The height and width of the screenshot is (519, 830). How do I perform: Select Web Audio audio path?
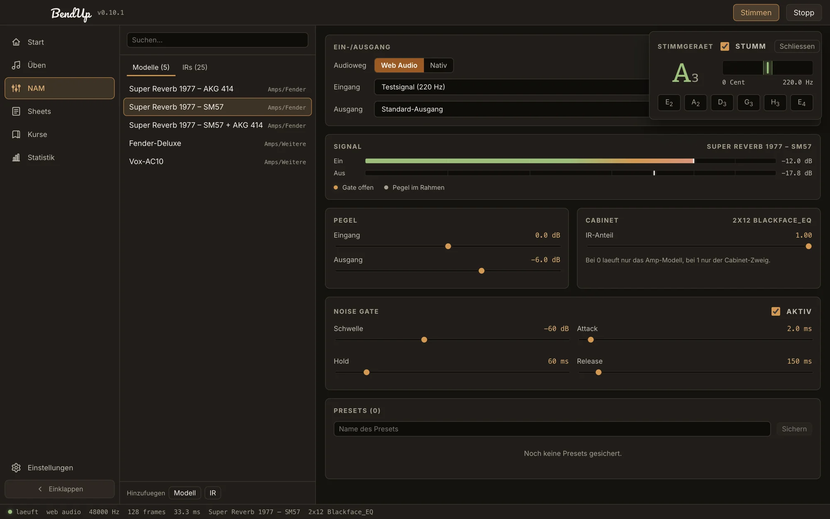[x=399, y=65]
